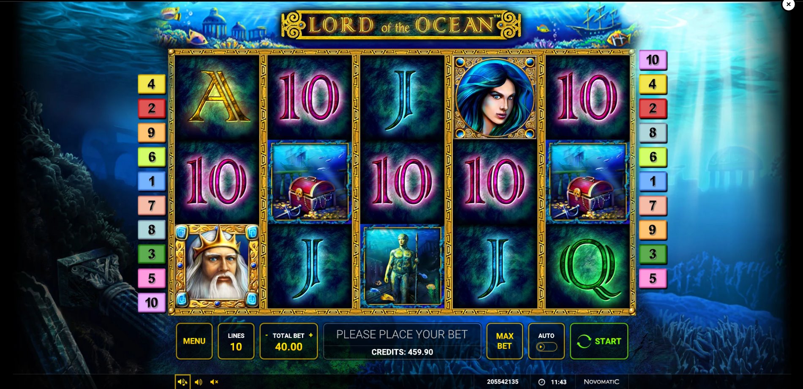Decrease total bet with minus sign

pyautogui.click(x=267, y=335)
